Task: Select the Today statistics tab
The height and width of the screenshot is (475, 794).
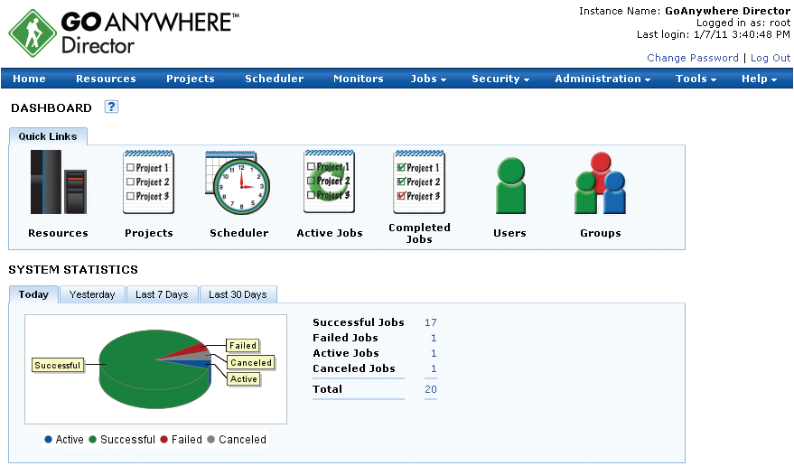Action: click(x=33, y=294)
